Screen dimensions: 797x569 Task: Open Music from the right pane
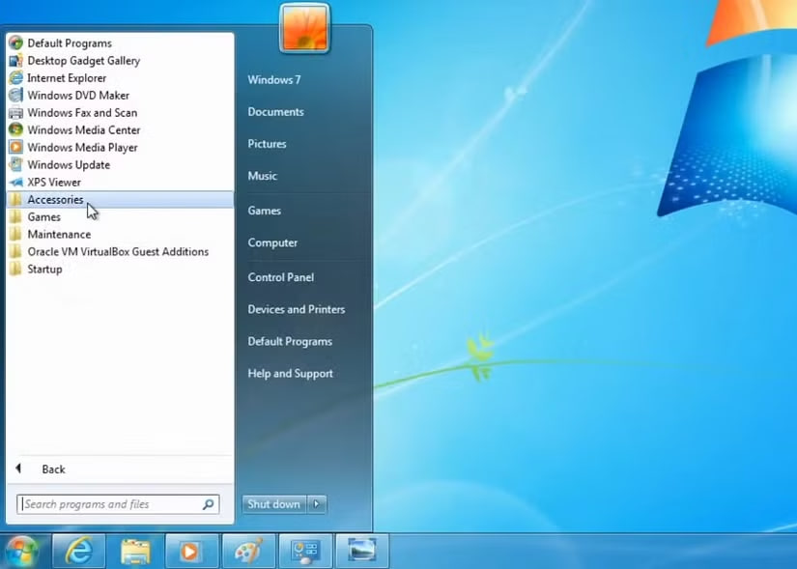(x=262, y=176)
